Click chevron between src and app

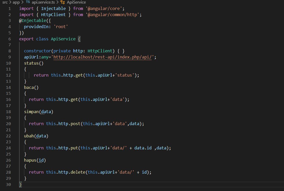coord(10,2)
